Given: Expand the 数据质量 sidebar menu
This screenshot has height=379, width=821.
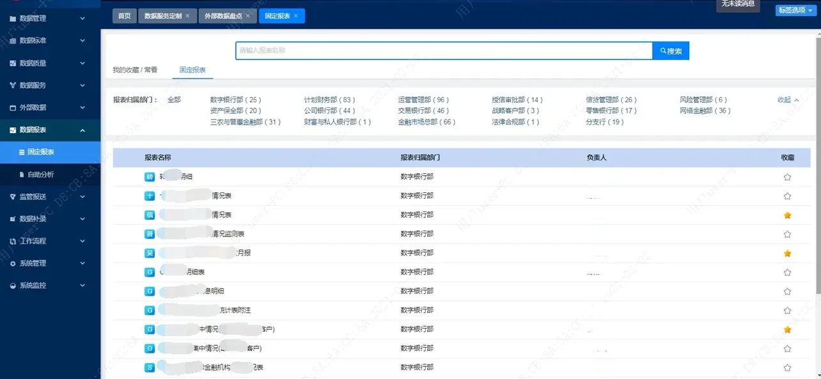Looking at the screenshot, I should 82,63.
